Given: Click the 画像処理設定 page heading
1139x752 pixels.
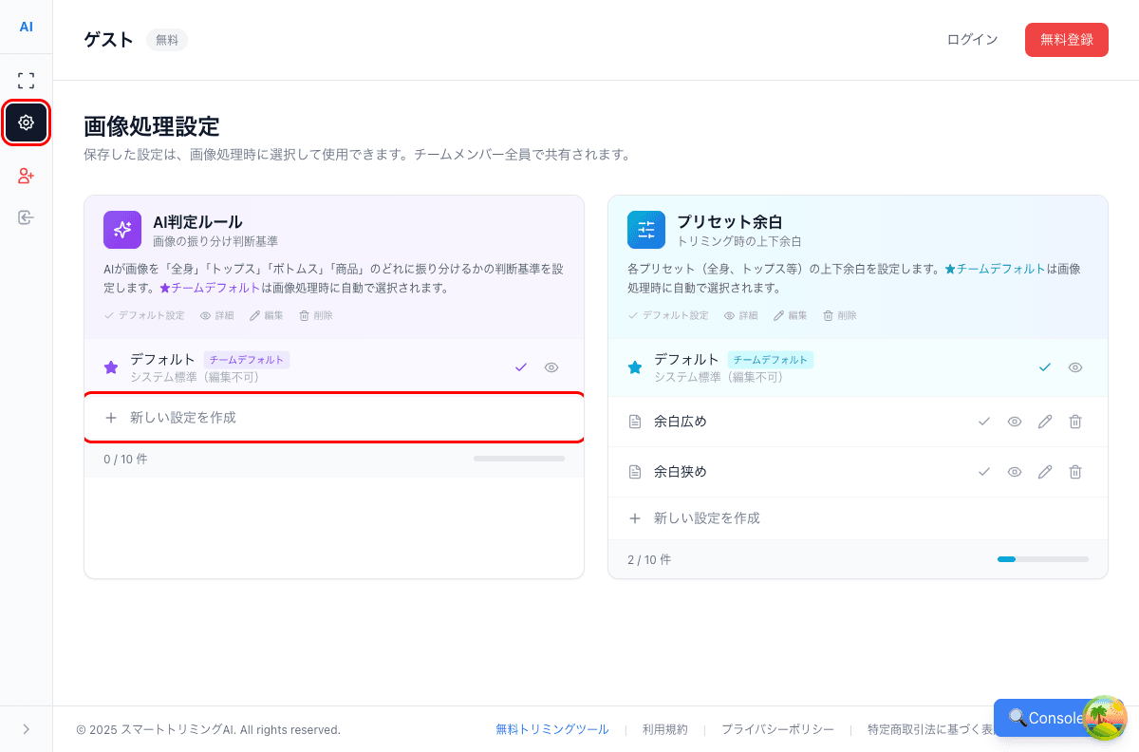Looking at the screenshot, I should coord(152,126).
